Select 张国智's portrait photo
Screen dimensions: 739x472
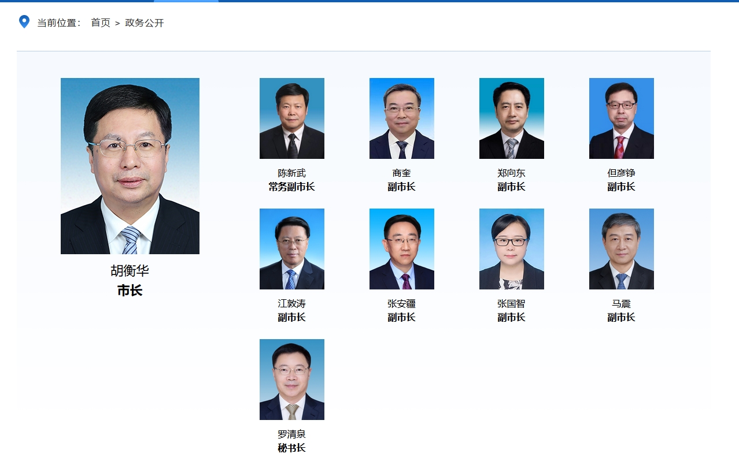click(512, 249)
